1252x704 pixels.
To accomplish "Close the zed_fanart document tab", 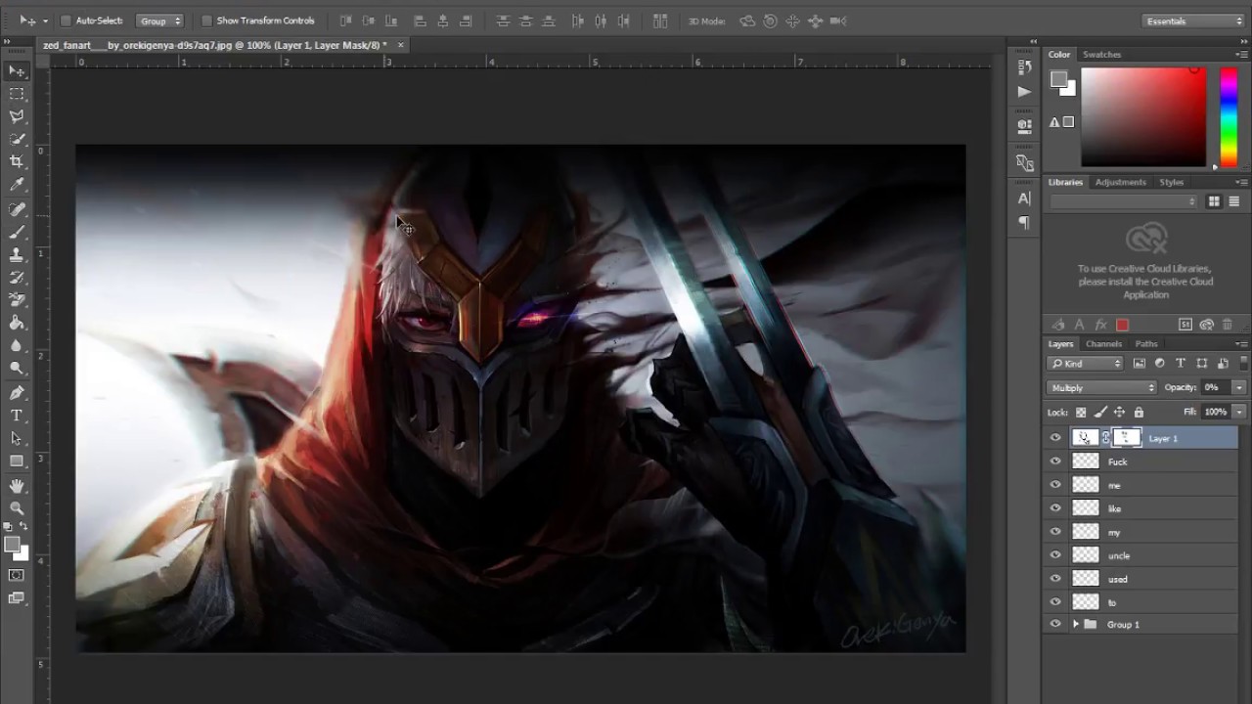I will (x=401, y=45).
